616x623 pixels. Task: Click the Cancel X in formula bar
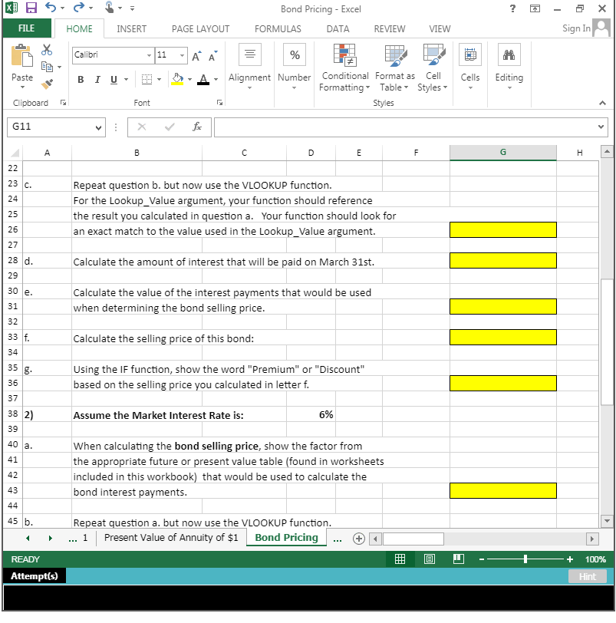142,127
